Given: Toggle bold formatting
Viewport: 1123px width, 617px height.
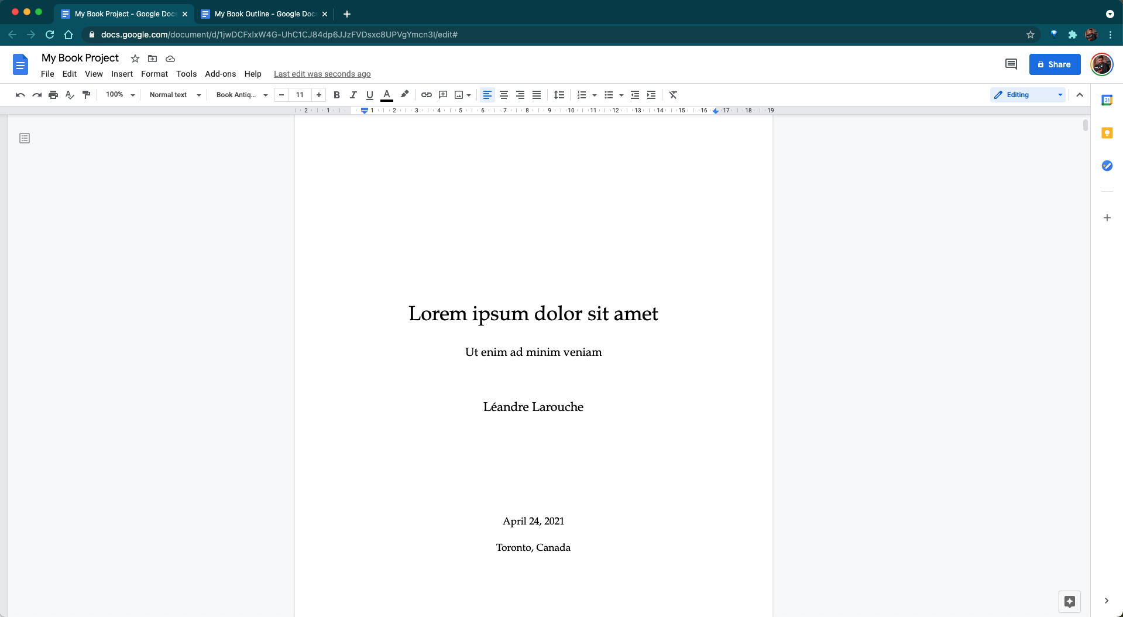Looking at the screenshot, I should pyautogui.click(x=336, y=95).
